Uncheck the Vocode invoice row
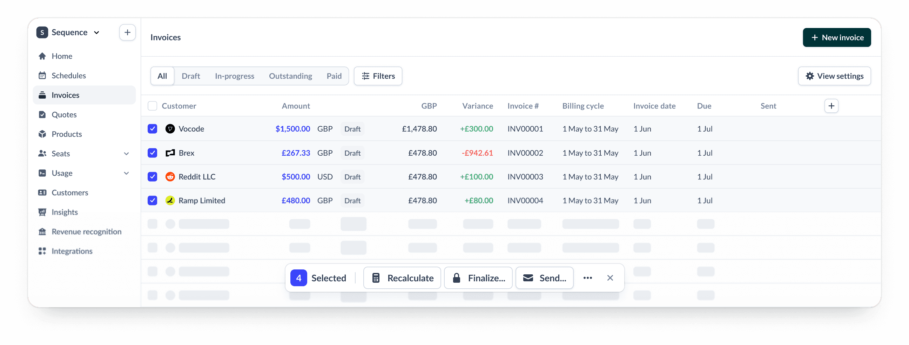This screenshot has width=909, height=345. (x=152, y=129)
